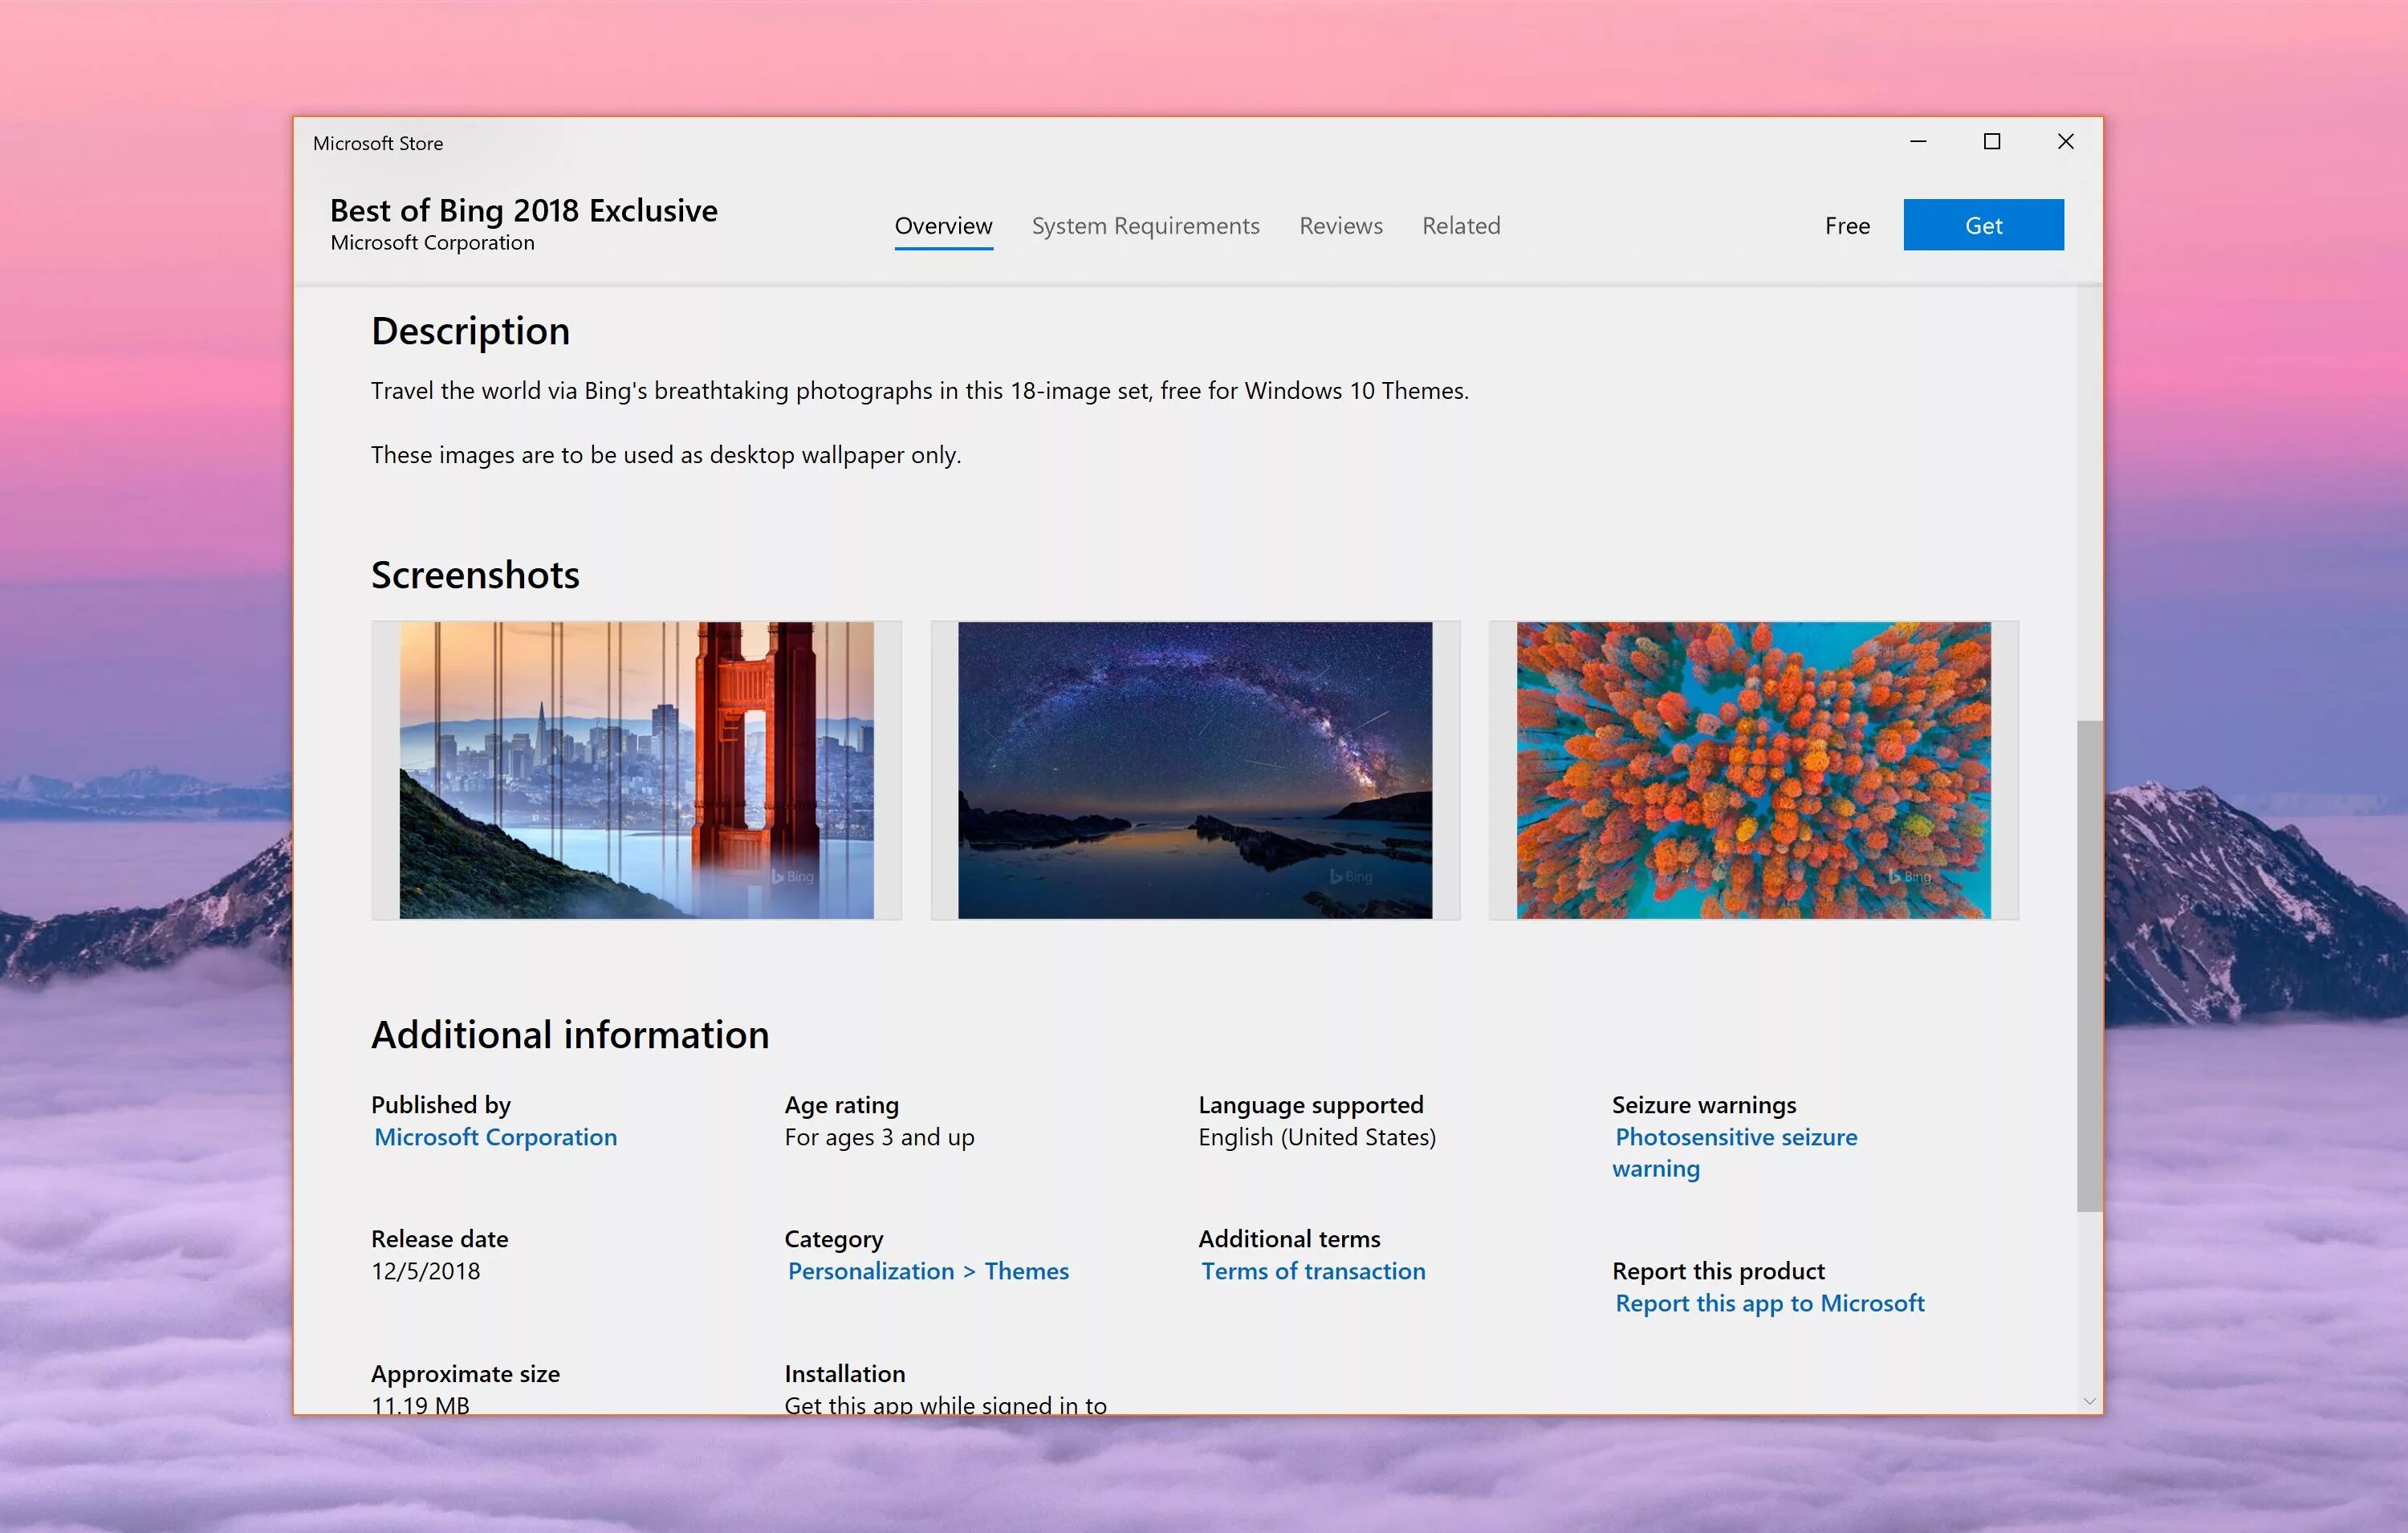The height and width of the screenshot is (1533, 2408).
Task: Open the System Requirements tab
Action: click(1145, 226)
